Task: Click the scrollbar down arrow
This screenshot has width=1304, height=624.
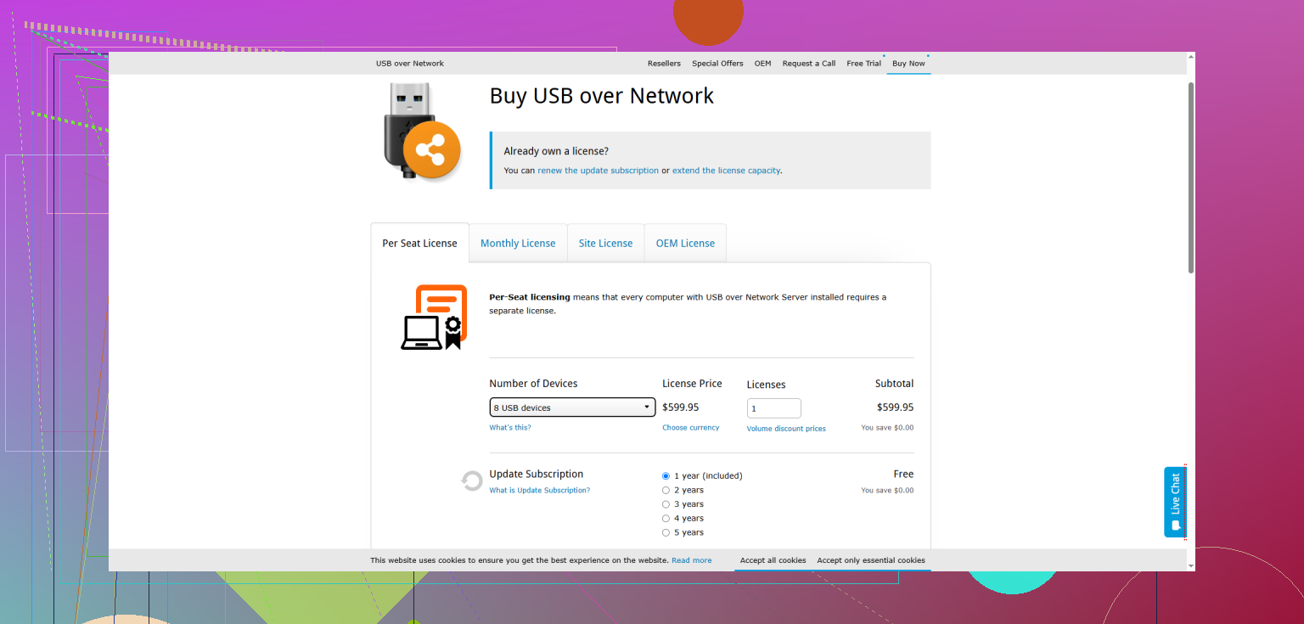Action: 1191,565
